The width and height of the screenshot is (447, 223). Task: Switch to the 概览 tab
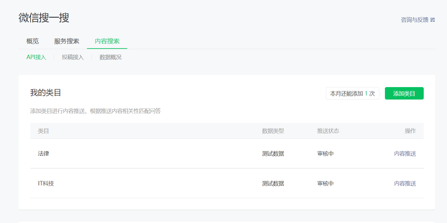[x=33, y=41]
